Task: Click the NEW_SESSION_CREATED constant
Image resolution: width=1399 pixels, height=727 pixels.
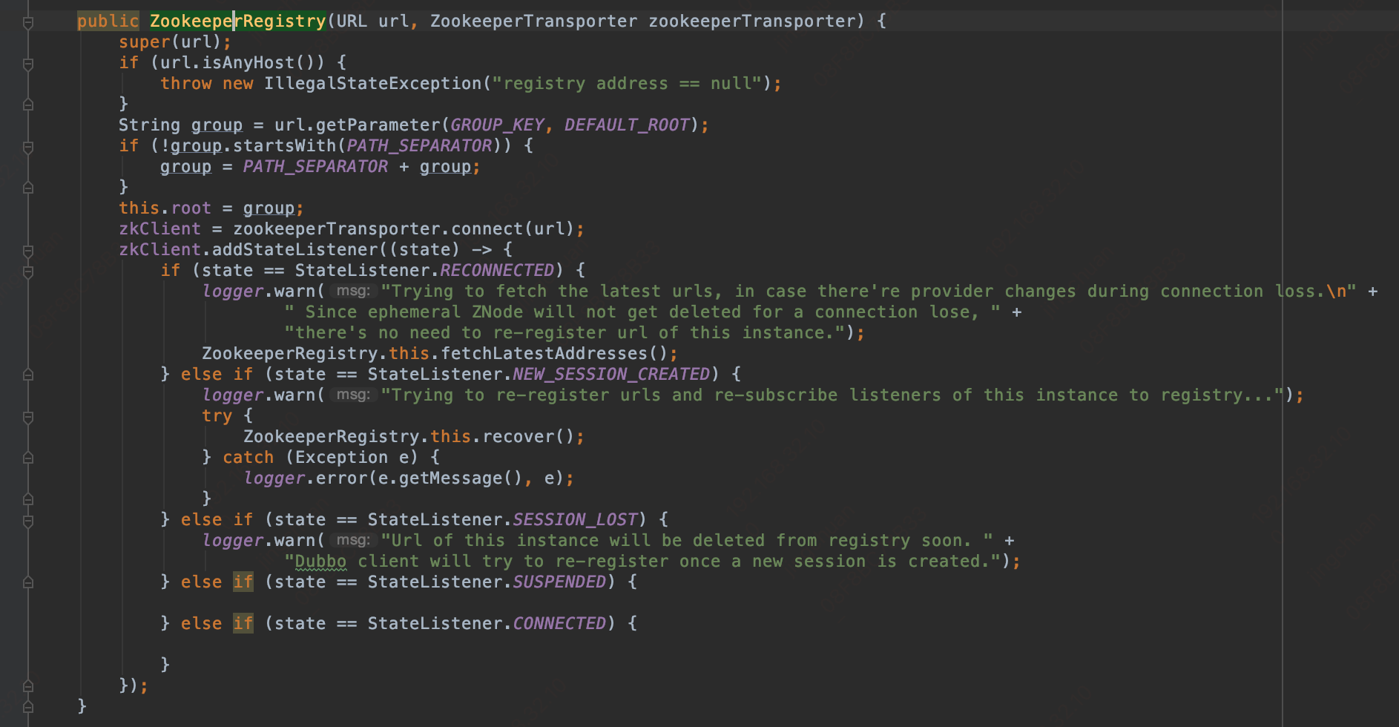Action: tap(611, 375)
